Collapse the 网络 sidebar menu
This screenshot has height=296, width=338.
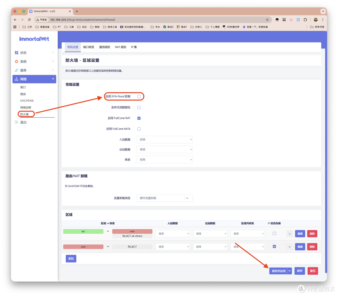34,79
